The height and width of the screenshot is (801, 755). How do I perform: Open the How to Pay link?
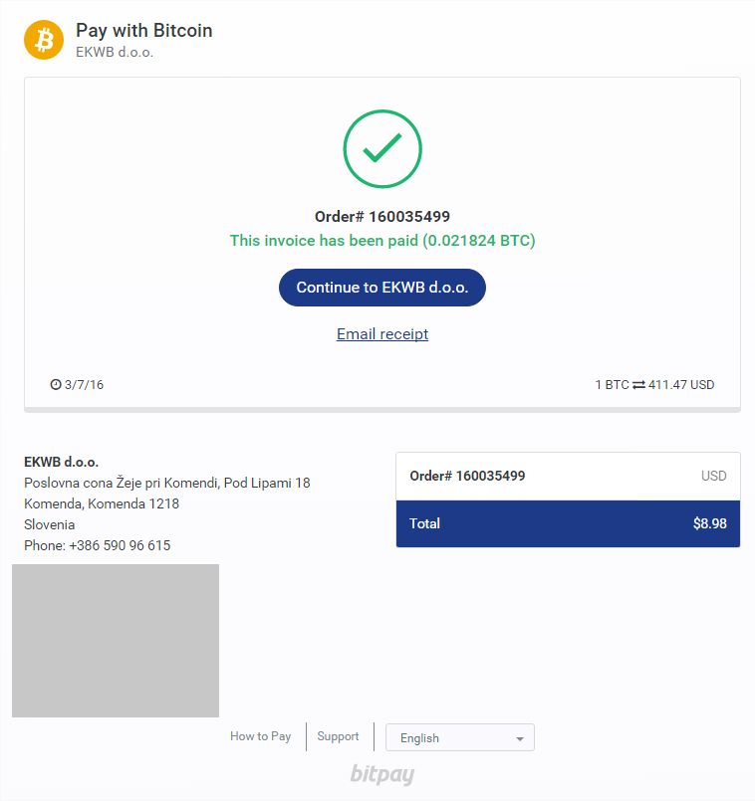coord(260,736)
